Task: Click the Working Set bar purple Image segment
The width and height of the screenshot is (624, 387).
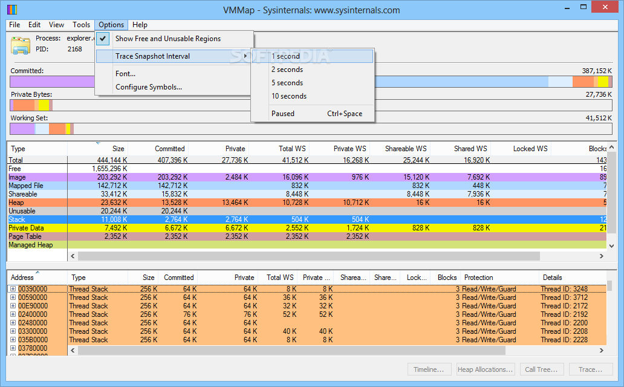Action: click(23, 129)
